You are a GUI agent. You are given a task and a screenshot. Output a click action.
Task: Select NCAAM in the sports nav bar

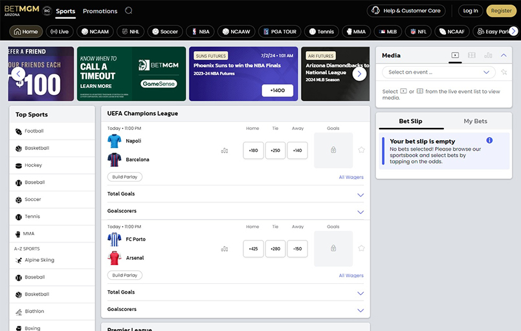click(x=95, y=32)
